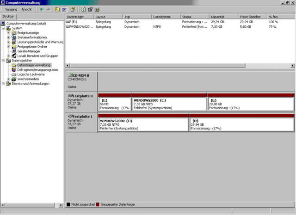The height and width of the screenshot is (215, 296).
Task: Click the Nicht zugeordnet black legend swatch
Action: click(x=68, y=204)
